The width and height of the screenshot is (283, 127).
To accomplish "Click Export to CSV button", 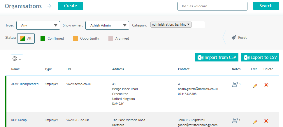I will pos(260,58).
